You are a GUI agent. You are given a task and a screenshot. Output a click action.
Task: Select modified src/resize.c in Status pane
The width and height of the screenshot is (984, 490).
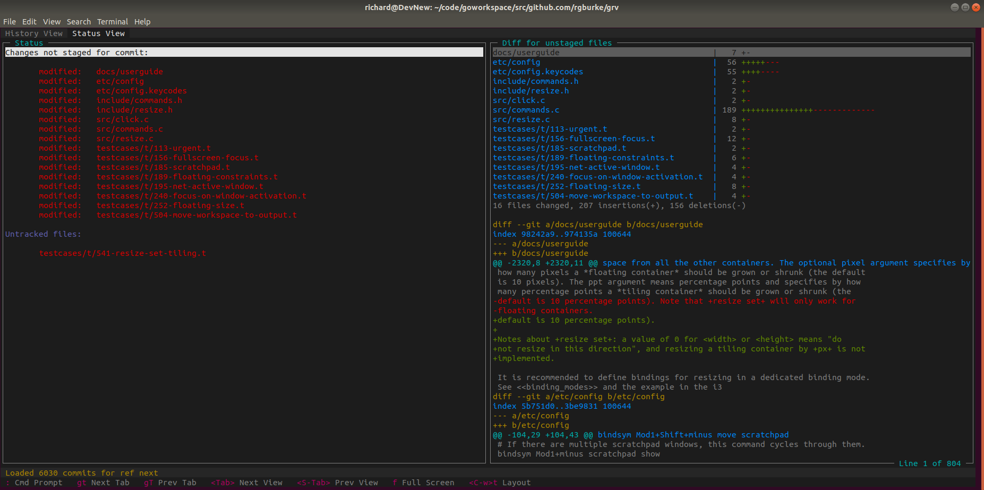pyautogui.click(x=96, y=139)
